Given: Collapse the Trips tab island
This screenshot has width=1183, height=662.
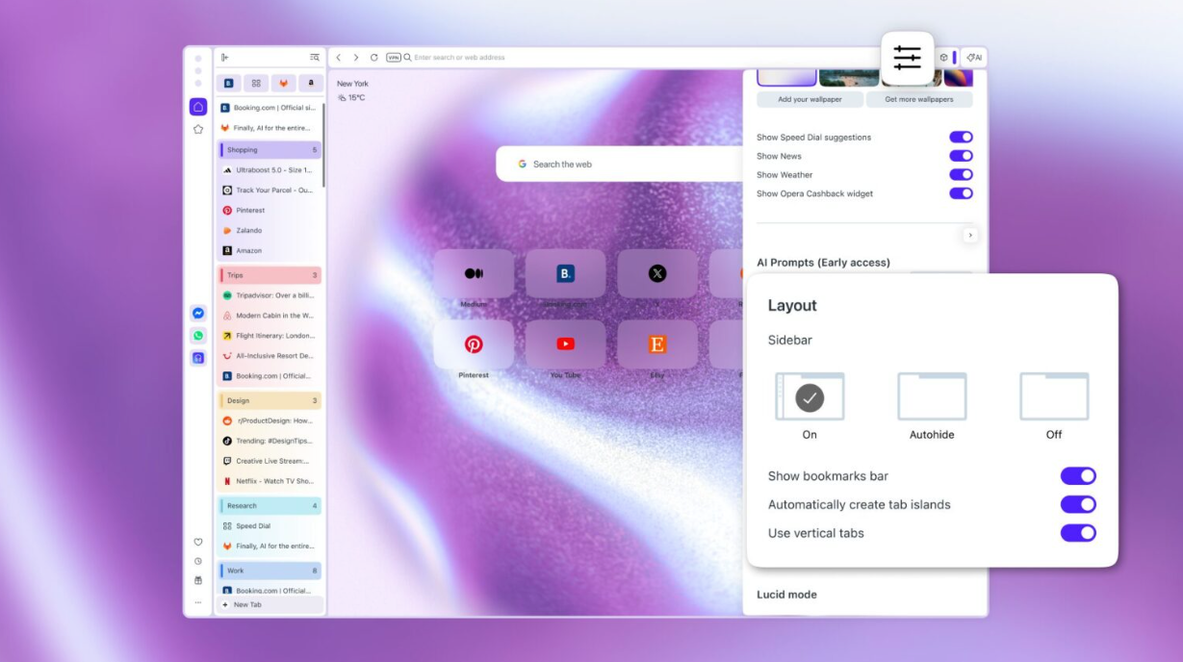Looking at the screenshot, I should [x=270, y=275].
